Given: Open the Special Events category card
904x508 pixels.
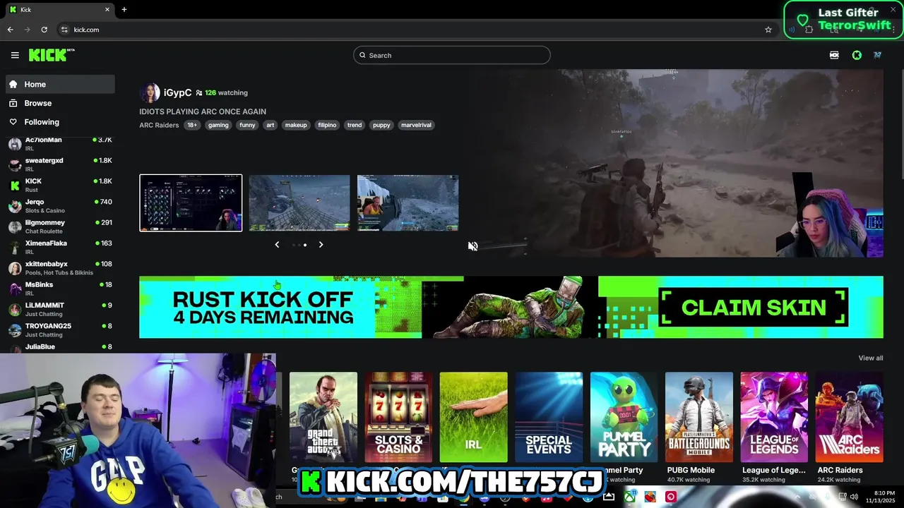Looking at the screenshot, I should point(549,417).
